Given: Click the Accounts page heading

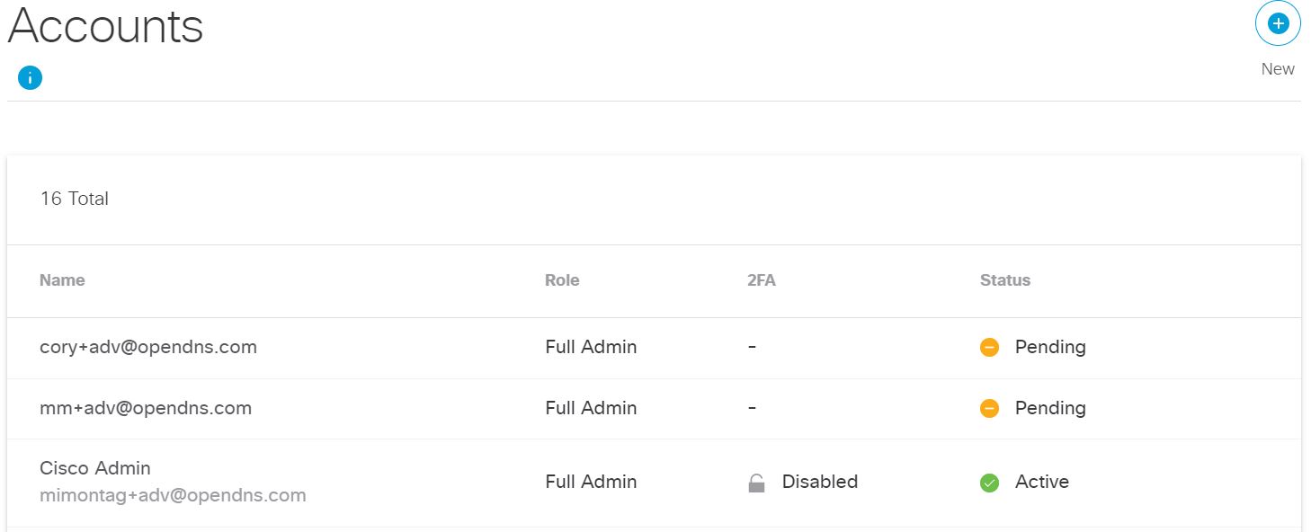Looking at the screenshot, I should (105, 26).
